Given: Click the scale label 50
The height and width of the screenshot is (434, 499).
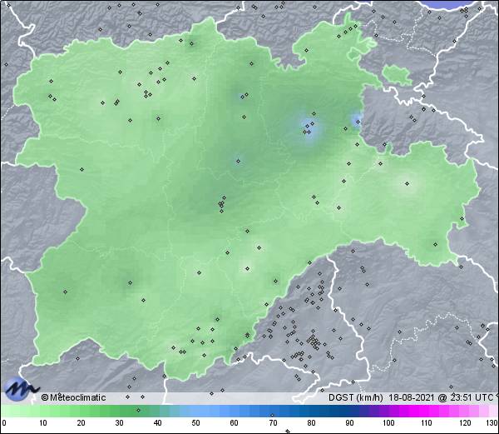Looking at the screenshot, I should pyautogui.click(x=195, y=423).
